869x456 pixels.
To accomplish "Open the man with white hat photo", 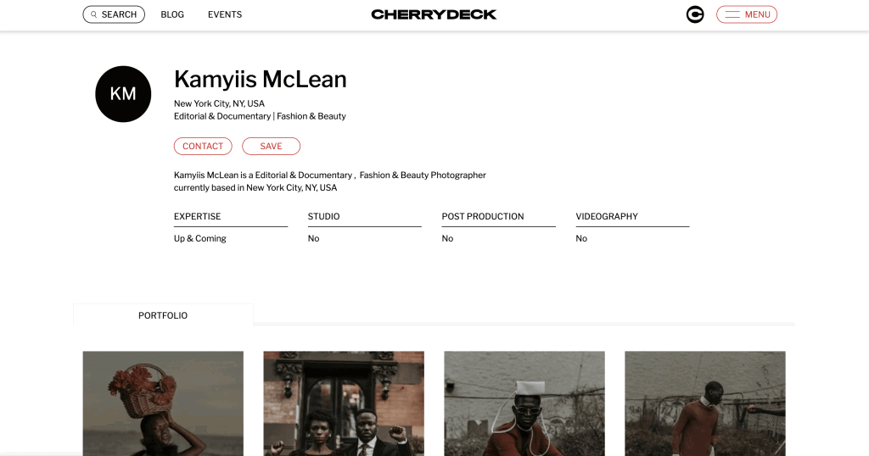I will coord(524,403).
